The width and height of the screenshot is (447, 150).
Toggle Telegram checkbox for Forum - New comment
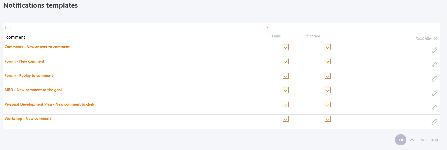click(328, 61)
